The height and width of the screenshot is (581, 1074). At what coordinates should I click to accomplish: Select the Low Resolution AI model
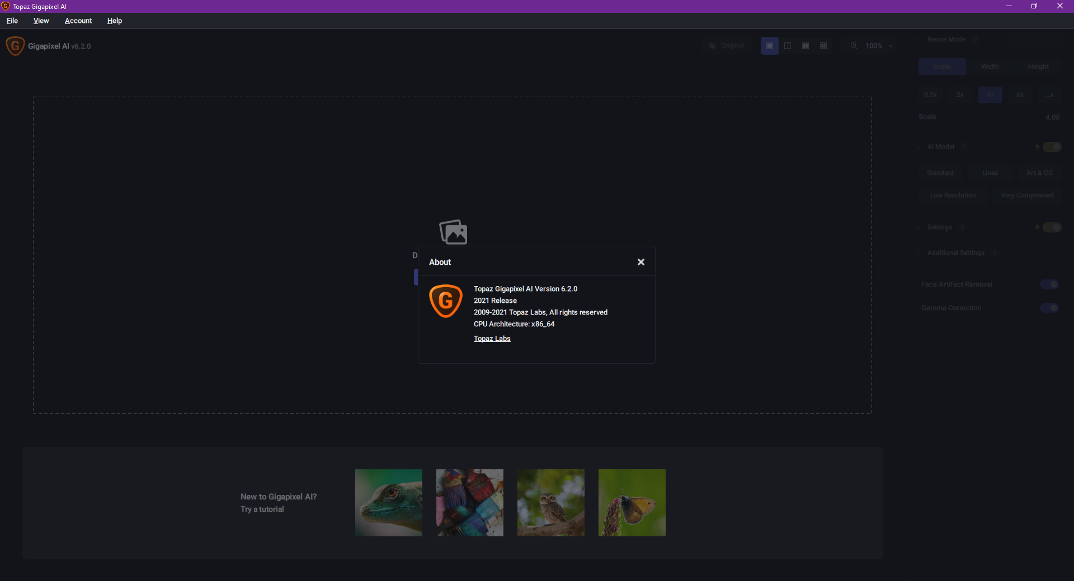[x=953, y=196]
